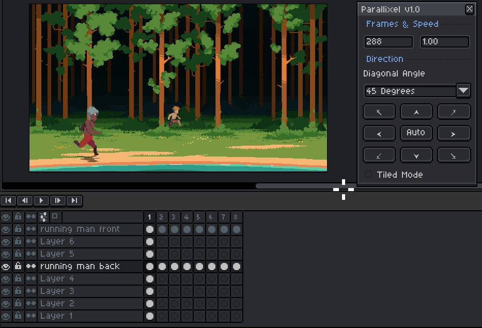Go to first frame playback button

pyautogui.click(x=8, y=200)
